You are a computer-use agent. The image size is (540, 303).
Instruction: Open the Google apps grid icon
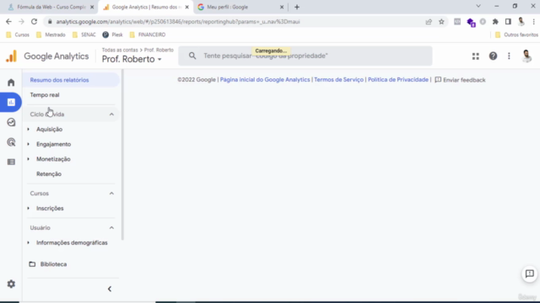[x=476, y=56]
